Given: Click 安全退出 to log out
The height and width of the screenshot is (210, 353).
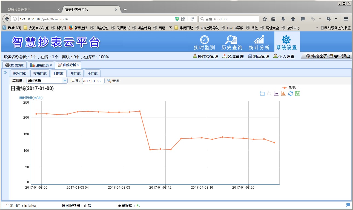Looking at the screenshot, I should coord(340,56).
